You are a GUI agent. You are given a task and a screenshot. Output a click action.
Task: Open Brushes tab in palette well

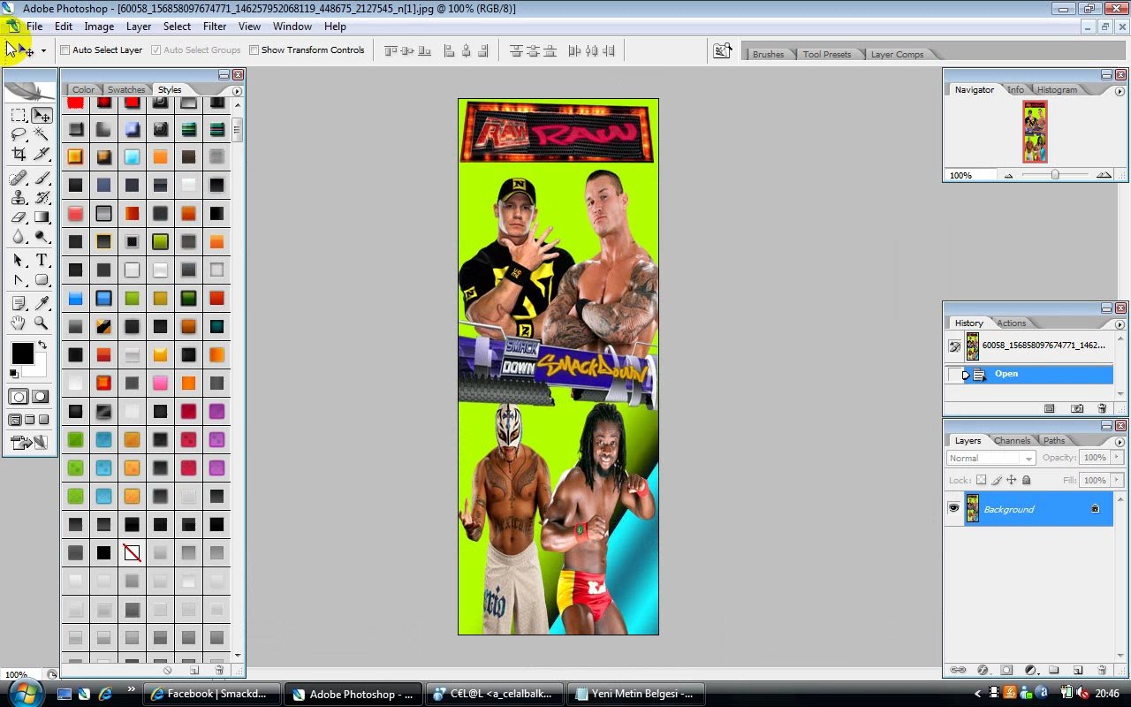768,54
